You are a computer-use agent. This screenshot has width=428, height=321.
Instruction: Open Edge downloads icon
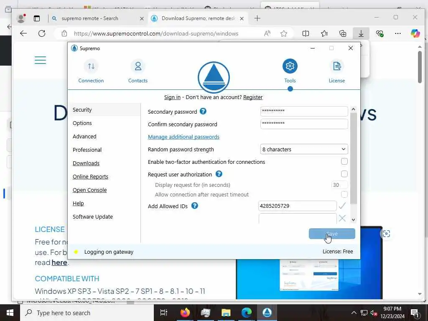pos(361,33)
